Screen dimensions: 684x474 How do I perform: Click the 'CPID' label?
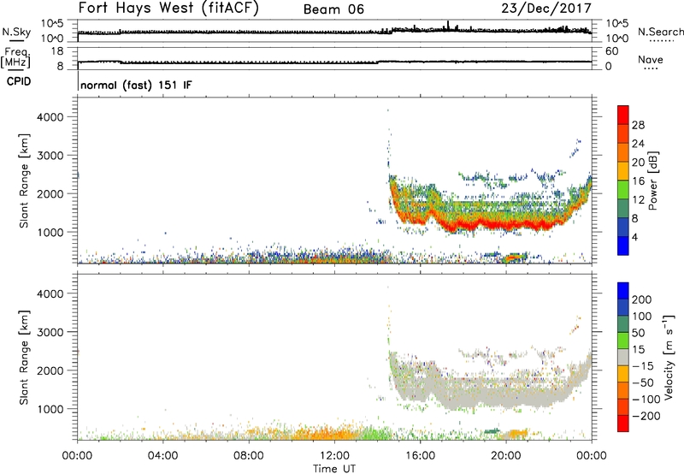[x=19, y=81]
